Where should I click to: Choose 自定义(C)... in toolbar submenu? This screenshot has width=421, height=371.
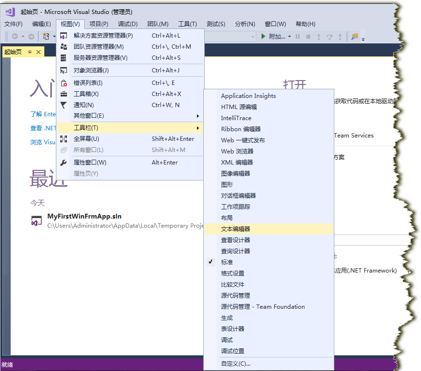coord(268,364)
